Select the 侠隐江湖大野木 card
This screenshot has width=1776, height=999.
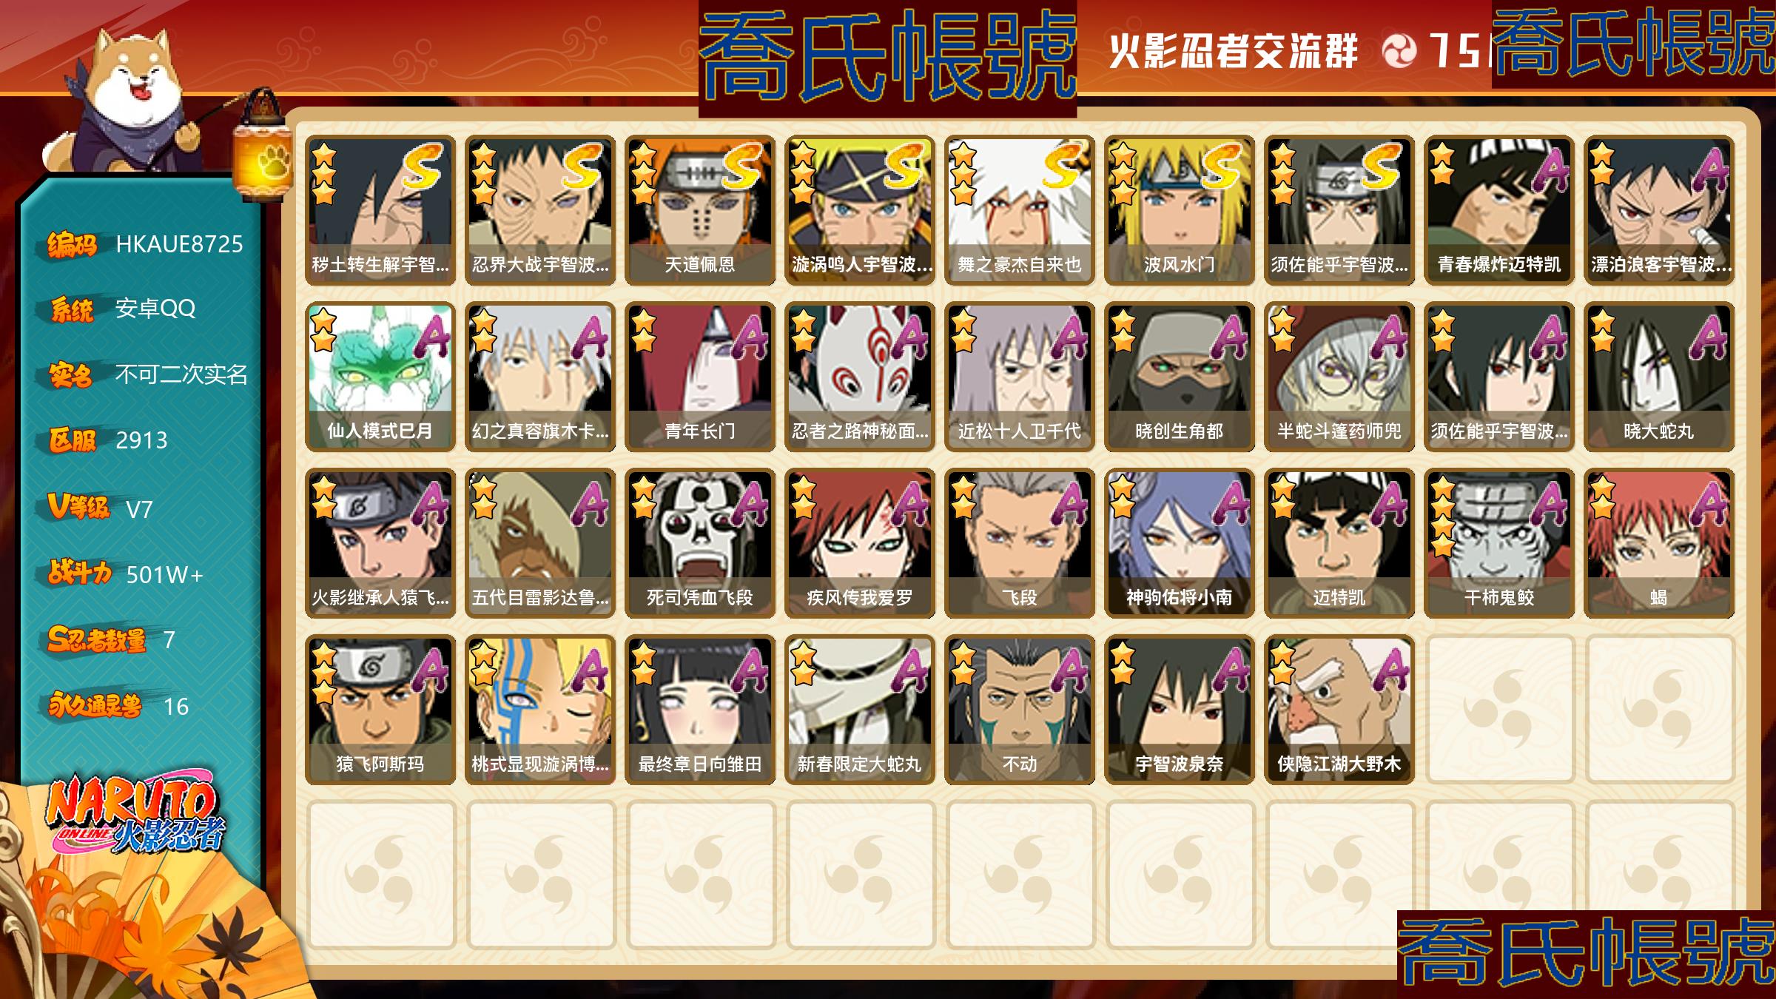pos(1339,710)
